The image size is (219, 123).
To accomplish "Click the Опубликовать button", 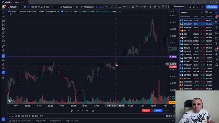I will click(212, 7).
